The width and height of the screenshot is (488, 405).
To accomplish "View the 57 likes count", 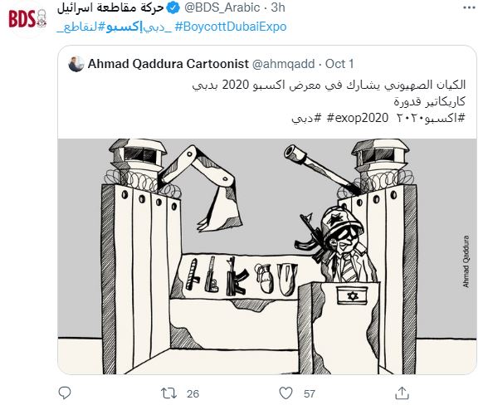I will [x=310, y=393].
